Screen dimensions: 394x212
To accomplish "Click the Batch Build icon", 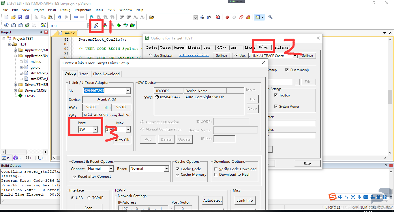I will click(x=27, y=25).
